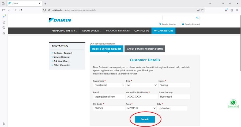Viewport: 241px width, 127px height.
Task: Bookmark this page with star icon
Action: [x=202, y=10]
